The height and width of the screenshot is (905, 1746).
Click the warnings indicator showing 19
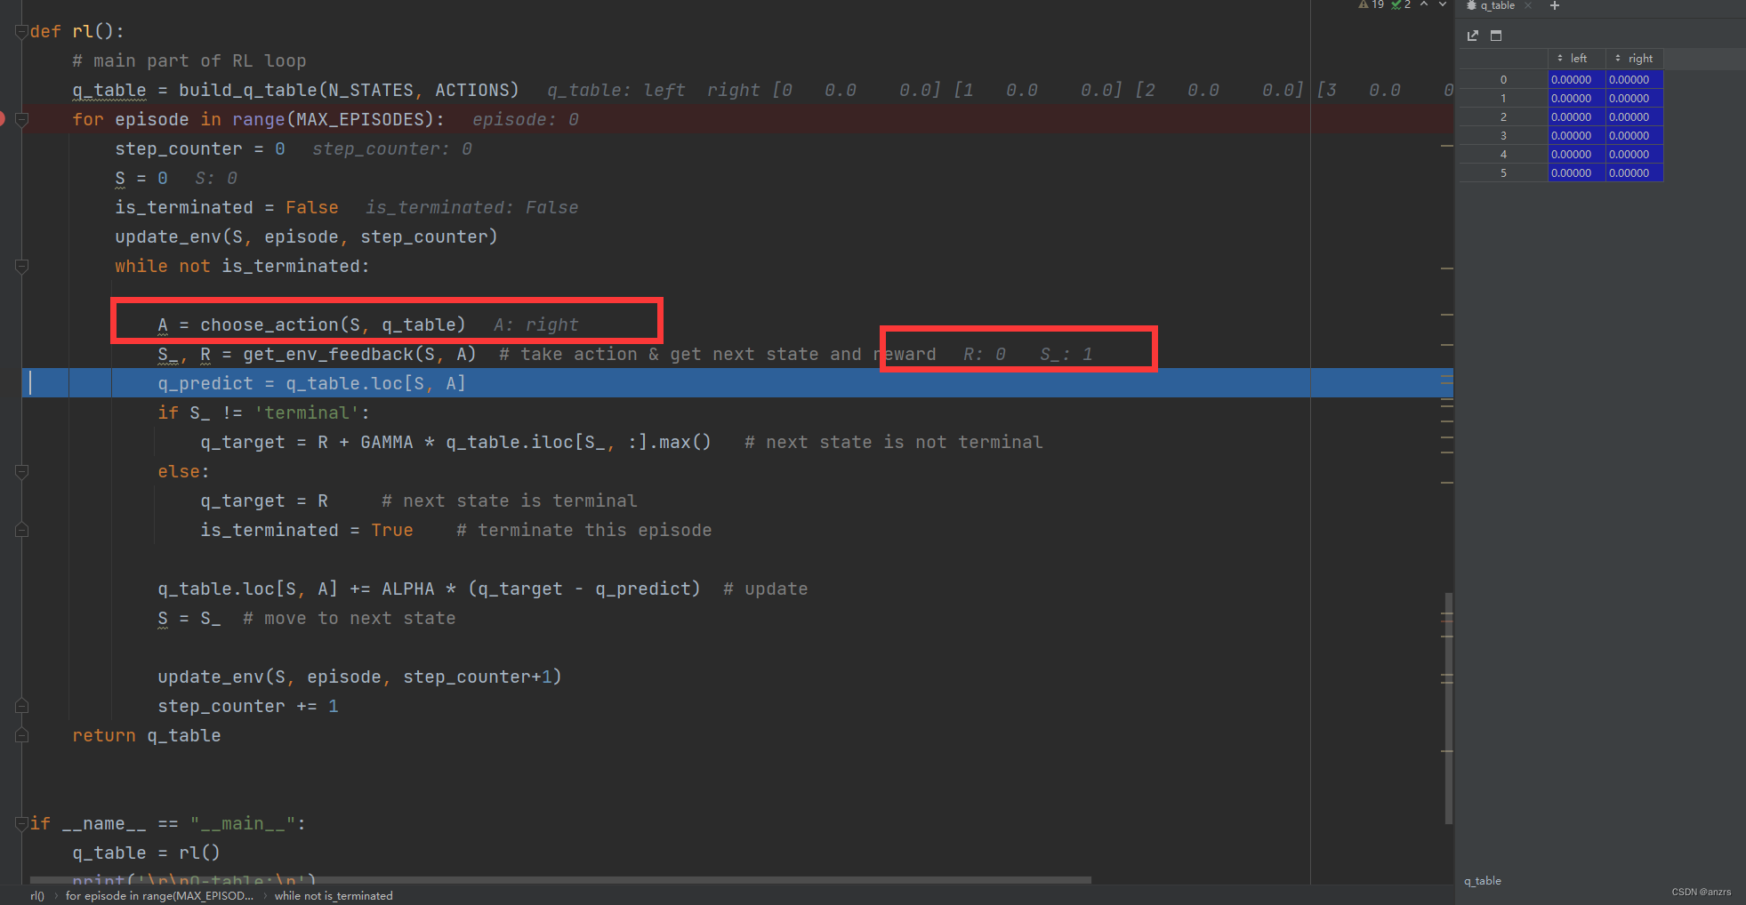(x=1371, y=5)
